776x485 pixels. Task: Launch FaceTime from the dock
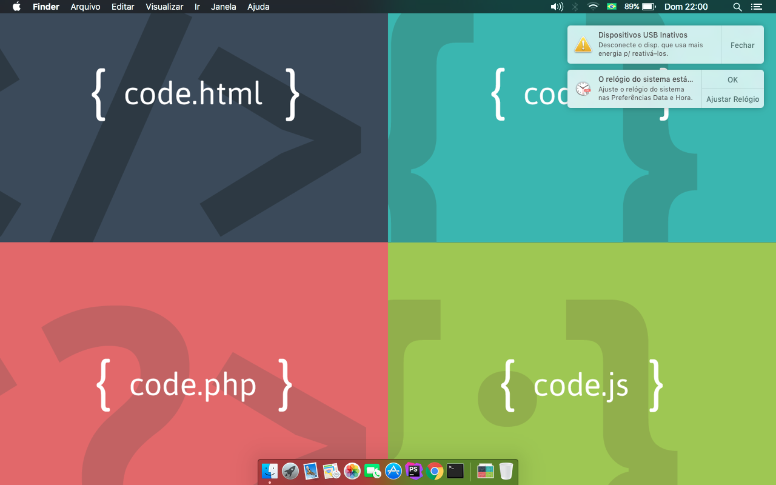[373, 471]
